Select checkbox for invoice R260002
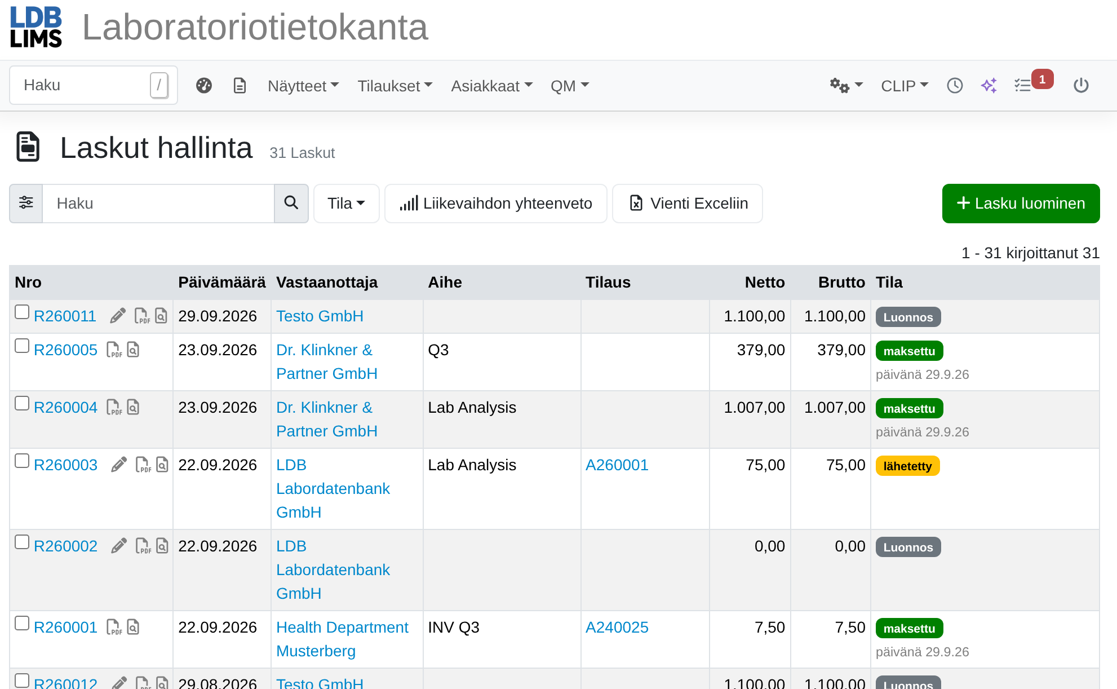Screen dimensions: 1117x689 (x=22, y=542)
